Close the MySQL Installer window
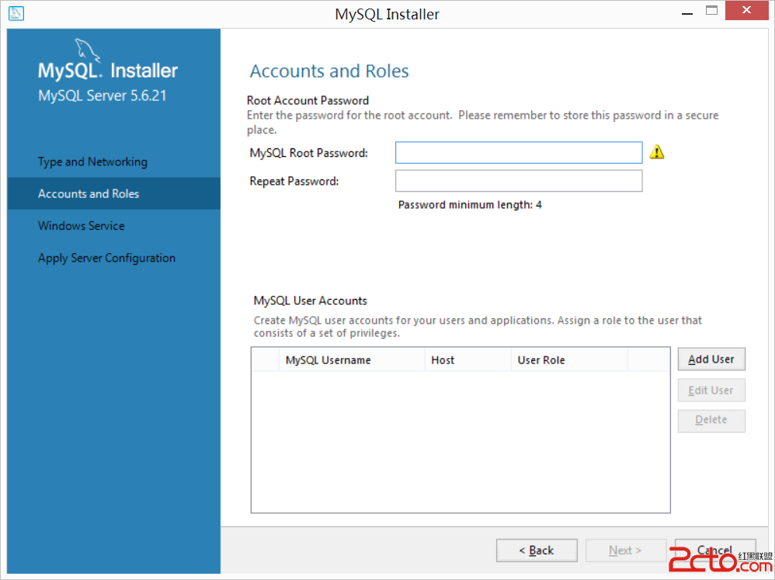The image size is (775, 580). tap(747, 10)
